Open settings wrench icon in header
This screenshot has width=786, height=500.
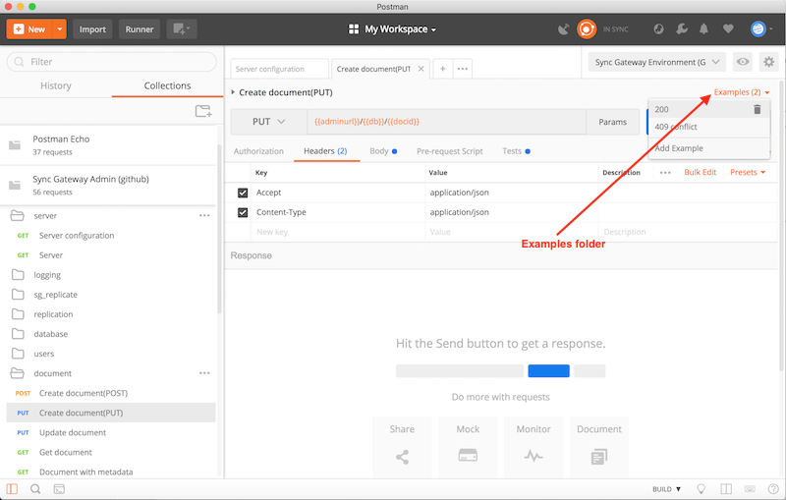tap(682, 29)
